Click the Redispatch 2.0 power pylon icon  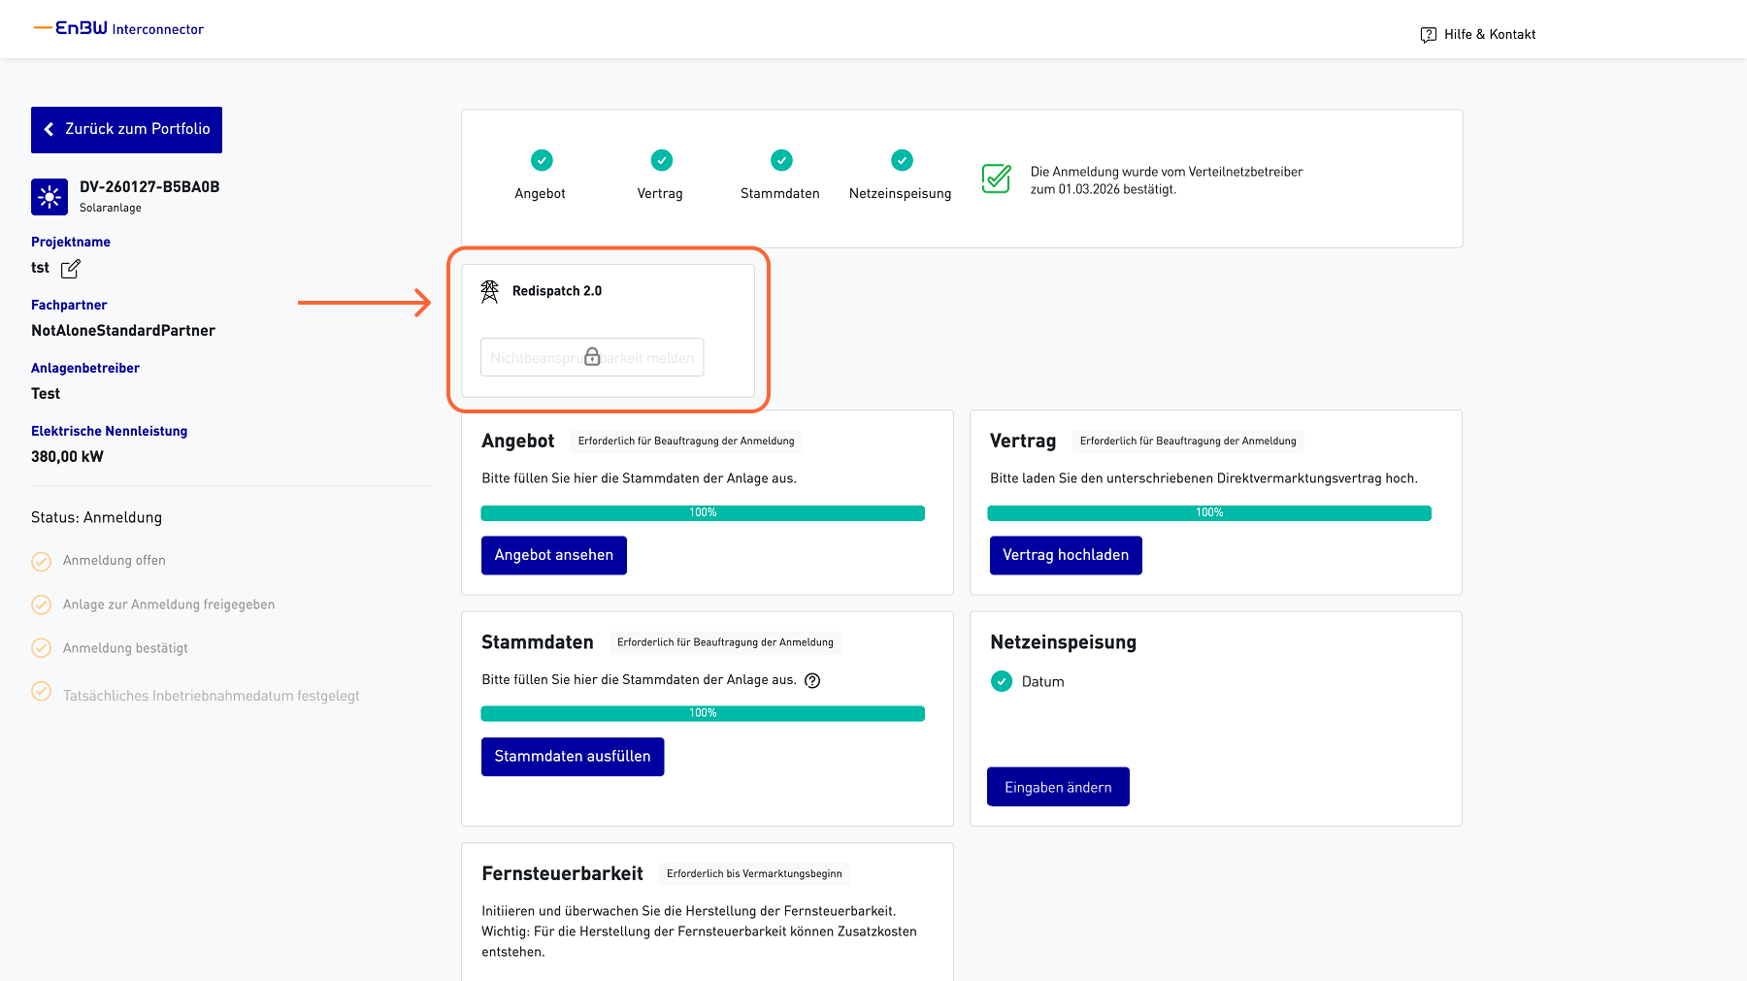pyautogui.click(x=490, y=291)
